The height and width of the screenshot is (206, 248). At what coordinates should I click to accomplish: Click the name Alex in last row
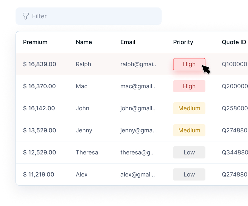(82, 175)
